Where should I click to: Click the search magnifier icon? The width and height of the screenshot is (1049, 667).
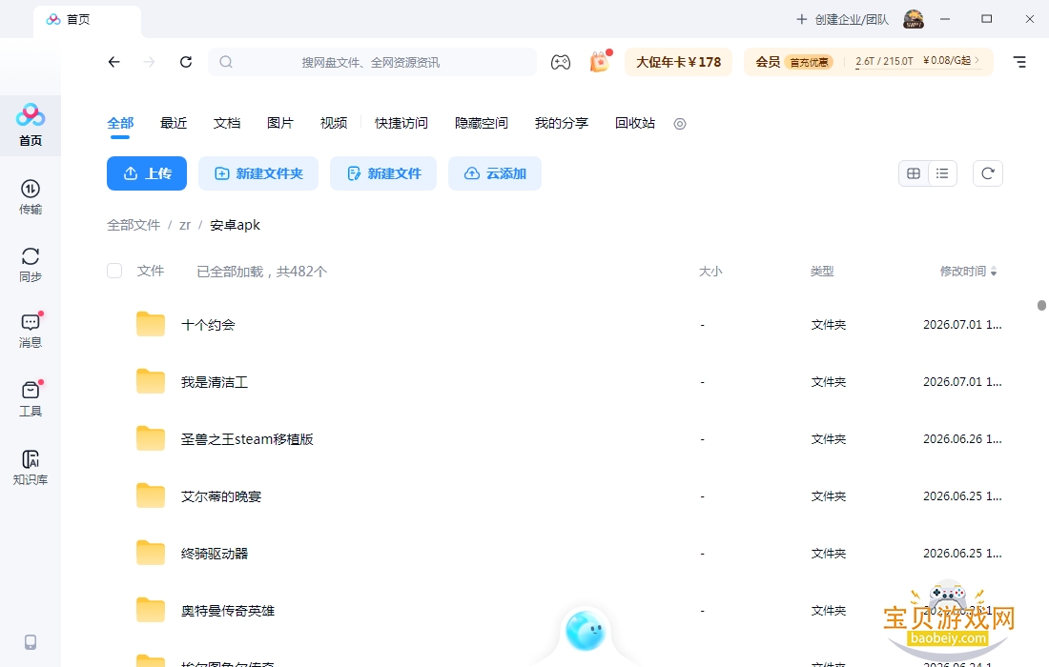[x=226, y=62]
